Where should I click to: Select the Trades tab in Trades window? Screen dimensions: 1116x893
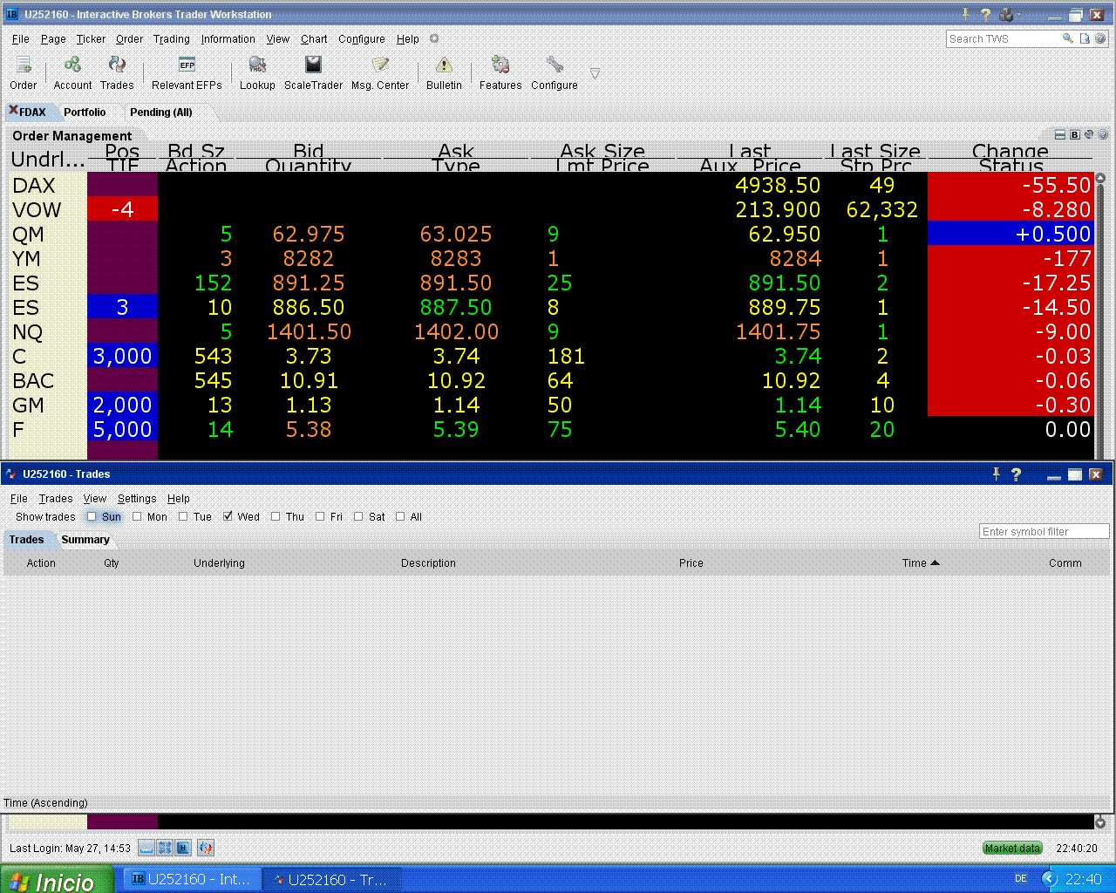pos(26,539)
